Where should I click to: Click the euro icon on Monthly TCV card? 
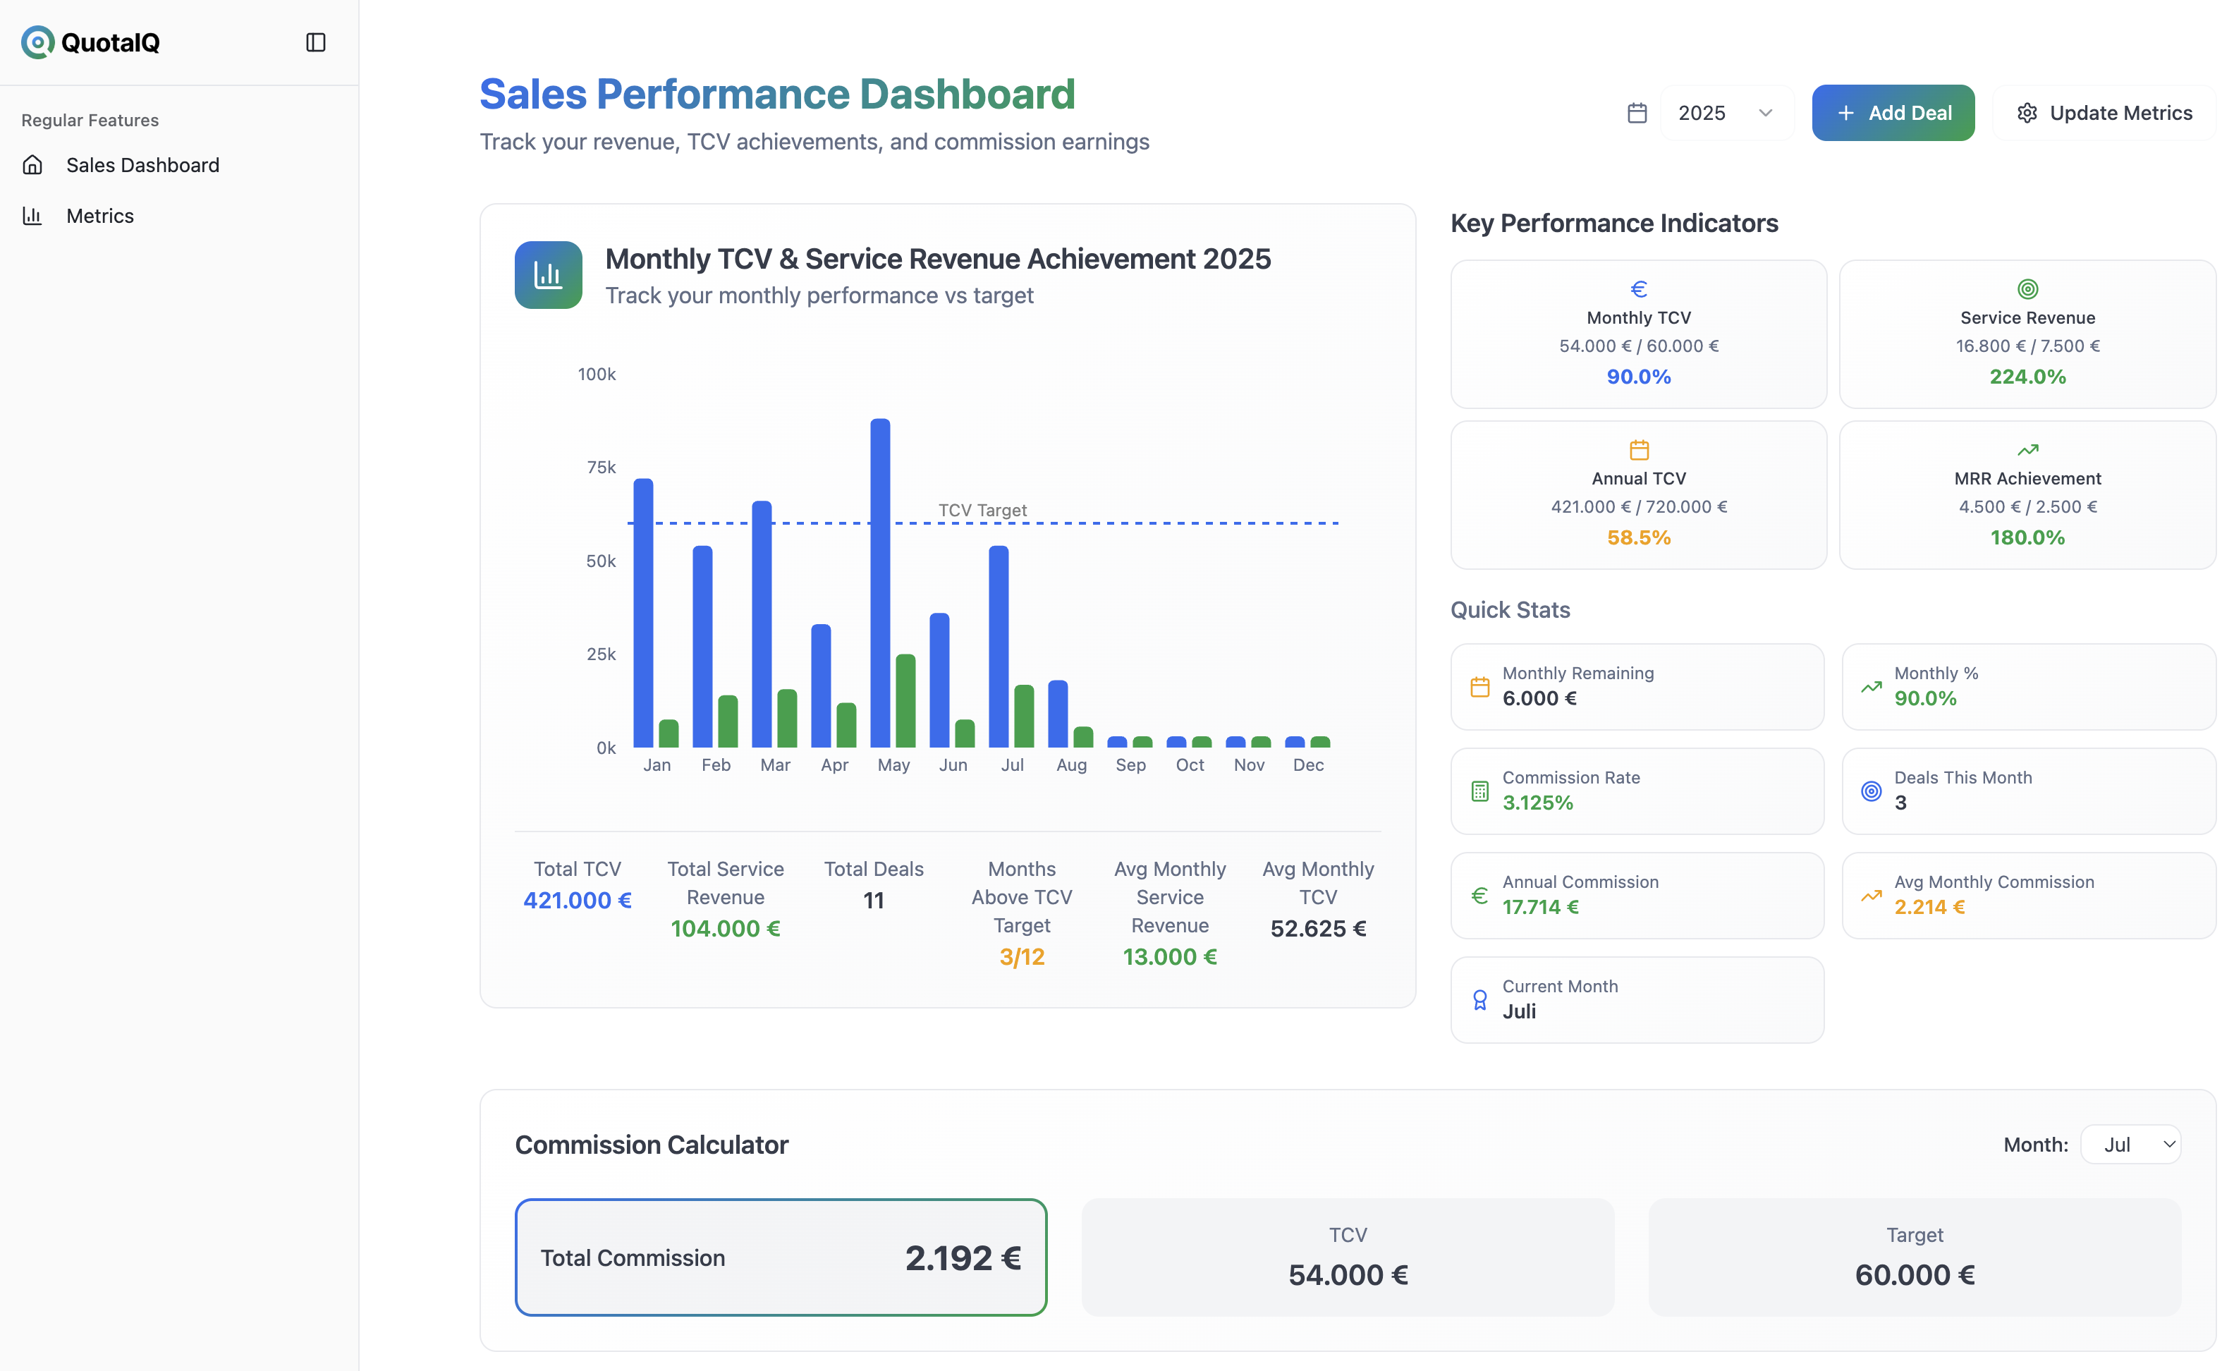point(1638,288)
